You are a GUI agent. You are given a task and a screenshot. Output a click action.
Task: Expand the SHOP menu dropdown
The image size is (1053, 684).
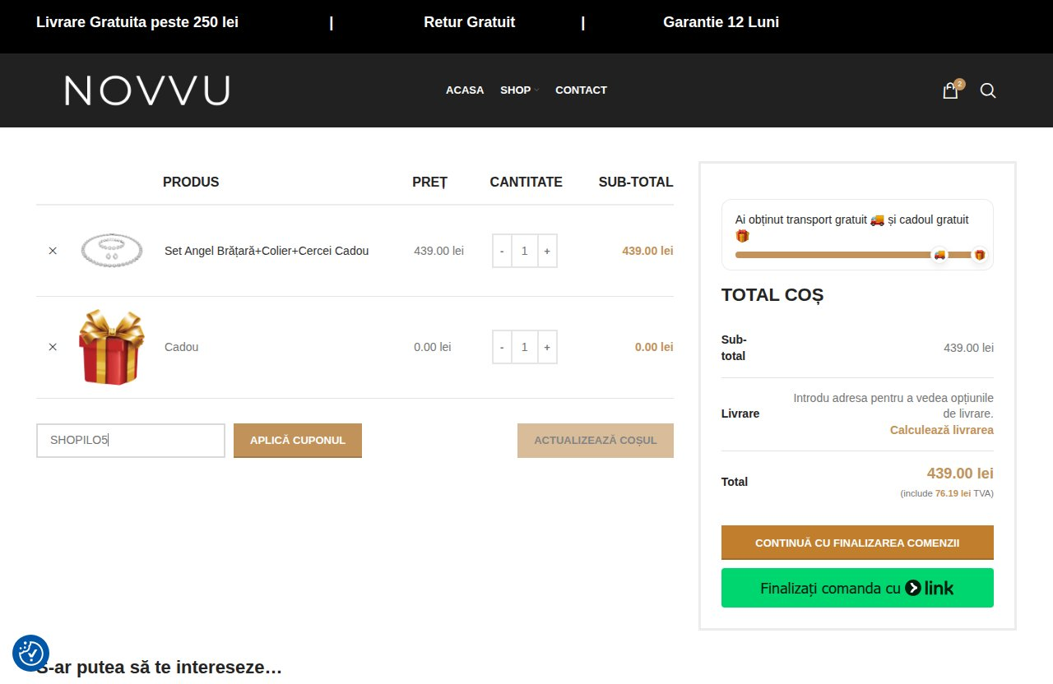pyautogui.click(x=519, y=90)
